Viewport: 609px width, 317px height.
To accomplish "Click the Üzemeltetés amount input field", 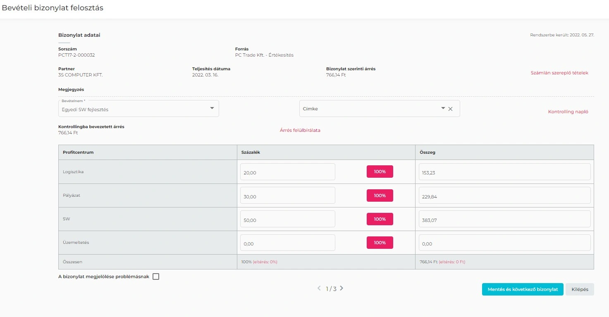I will point(504,243).
